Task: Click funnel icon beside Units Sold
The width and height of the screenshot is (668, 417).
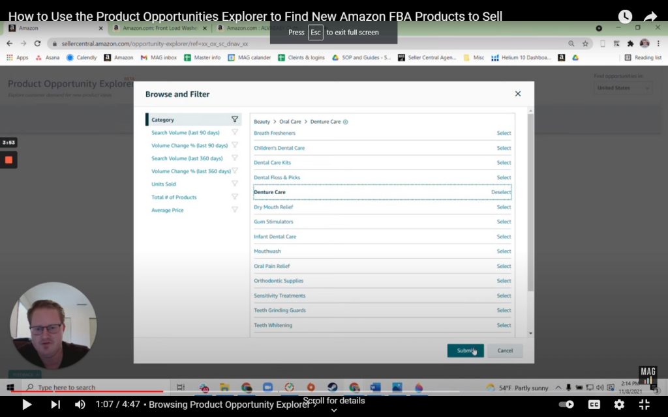Action: tap(235, 183)
